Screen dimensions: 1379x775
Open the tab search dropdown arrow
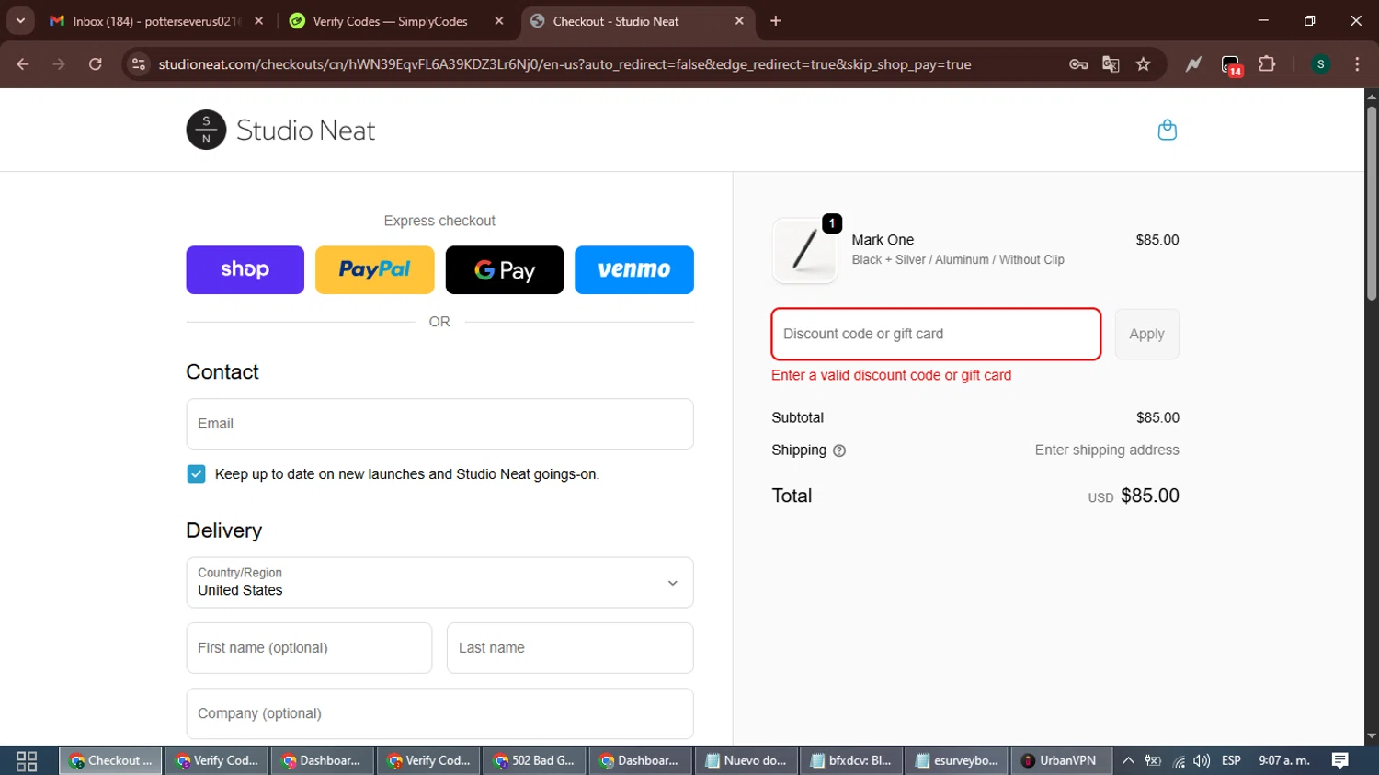click(x=20, y=20)
